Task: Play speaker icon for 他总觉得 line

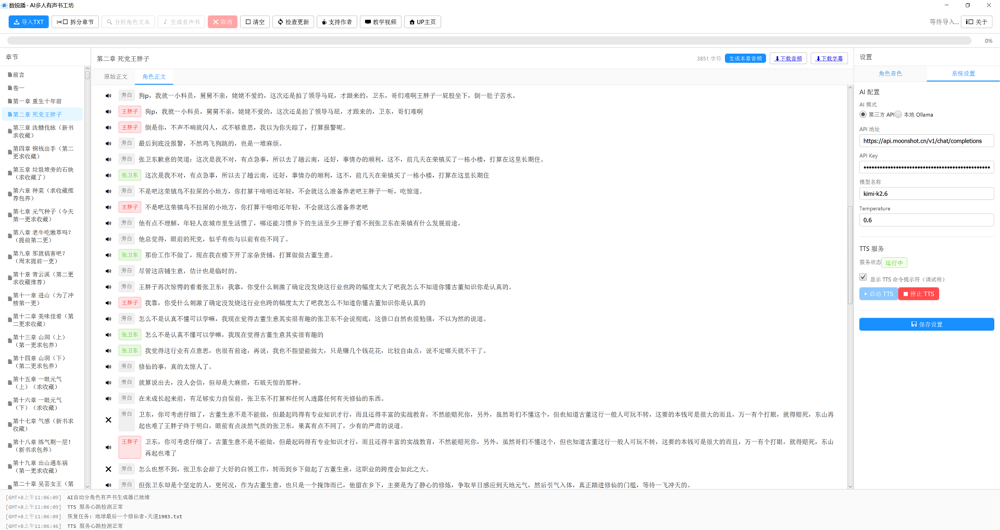Action: click(x=108, y=239)
